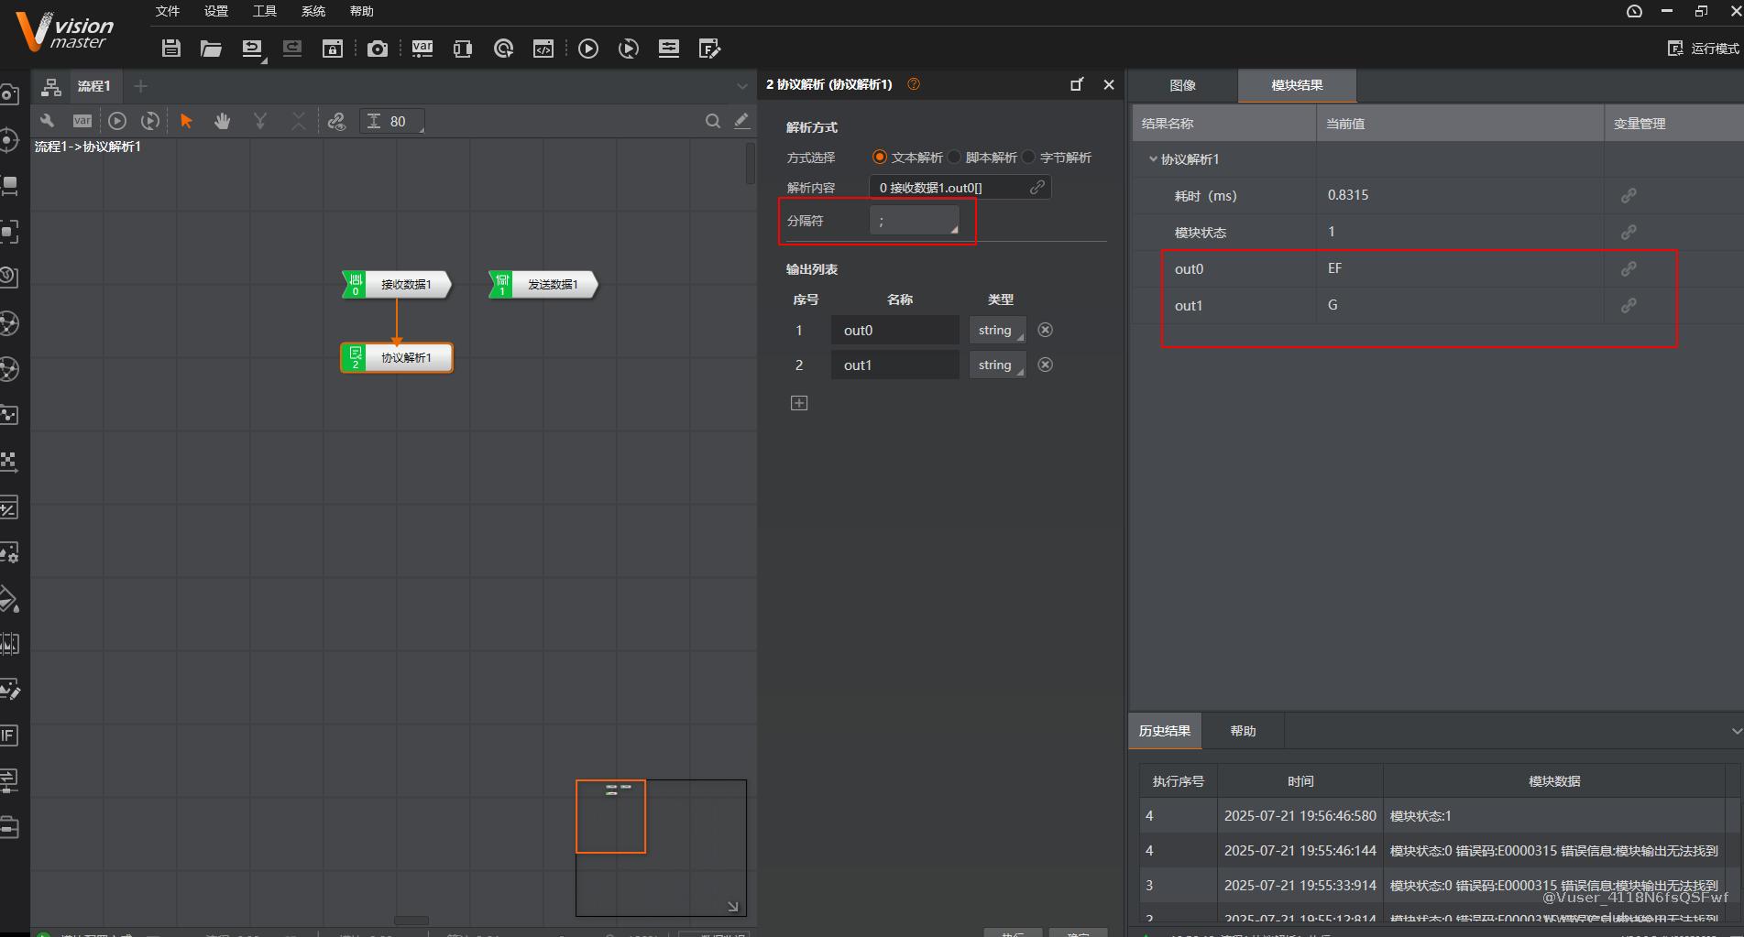The width and height of the screenshot is (1744, 937).
Task: Delete the out0 output row
Action: coord(1045,330)
